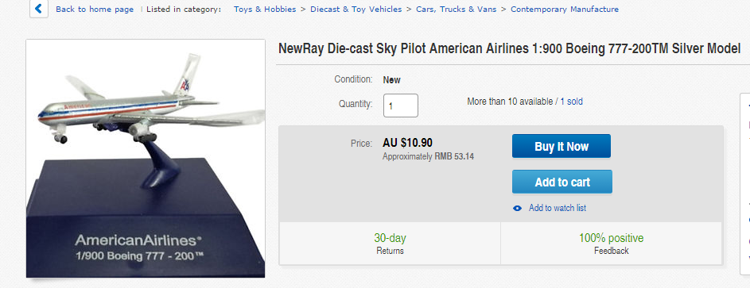The width and height of the screenshot is (750, 288).
Task: Go to Toys & Hobbies category
Action: [x=265, y=9]
